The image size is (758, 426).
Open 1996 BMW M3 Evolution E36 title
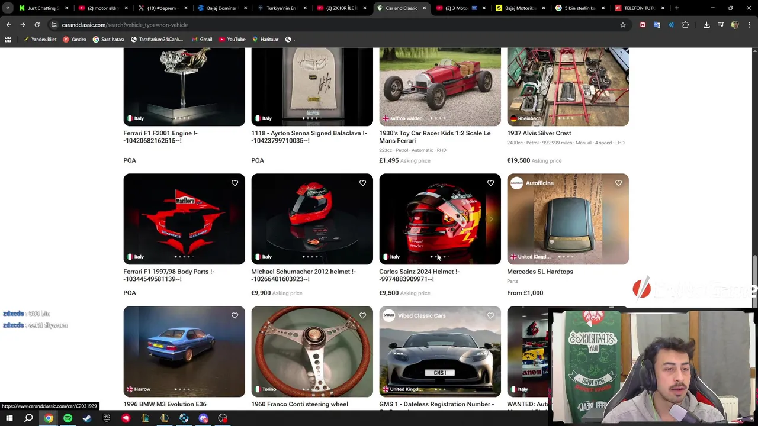(165, 404)
